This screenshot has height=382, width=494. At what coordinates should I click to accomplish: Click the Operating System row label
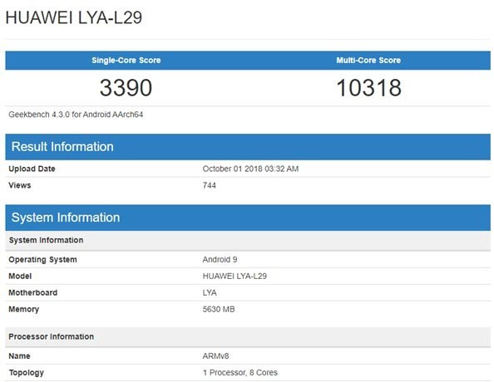pos(43,260)
